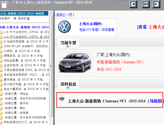Select tree item 安全气囊系统

(x=26, y=89)
